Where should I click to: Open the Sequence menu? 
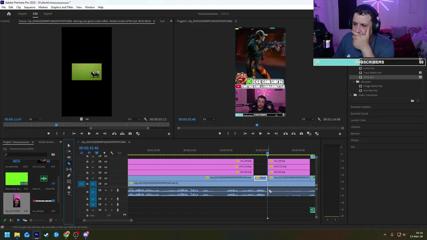(29, 7)
